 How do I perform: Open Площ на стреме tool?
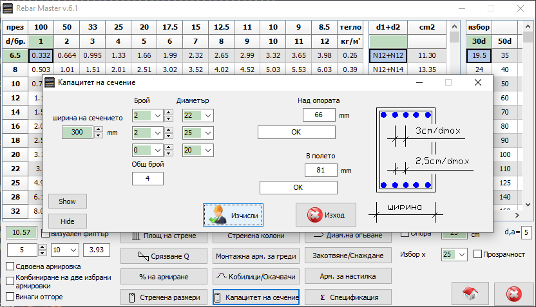(164, 236)
